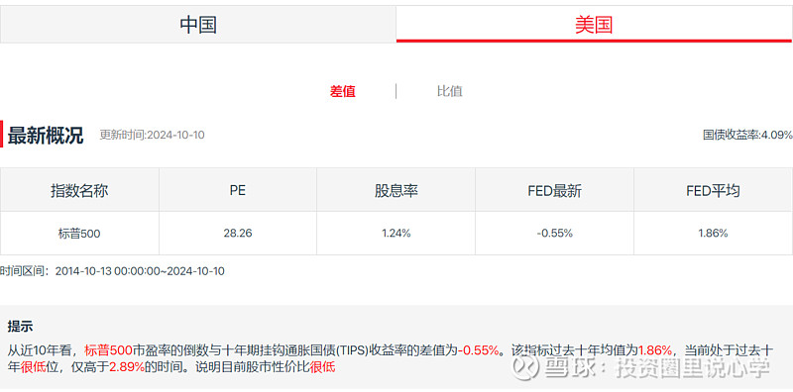Select the 28.26 PE value cell
The image size is (793, 392).
point(238,234)
